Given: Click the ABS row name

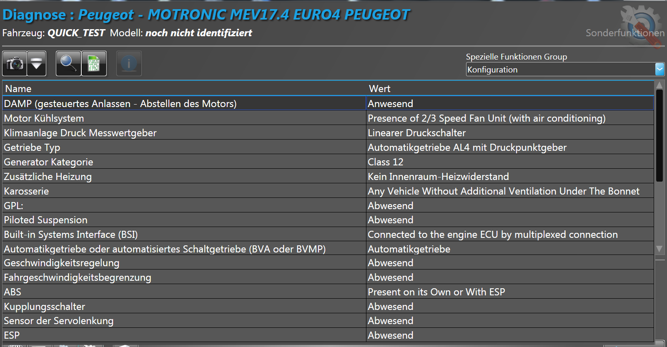Looking at the screenshot, I should [x=13, y=292].
